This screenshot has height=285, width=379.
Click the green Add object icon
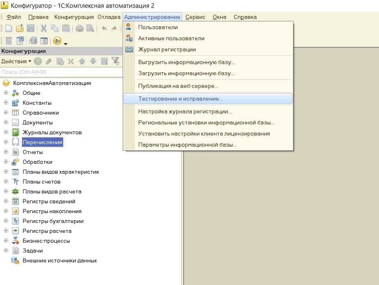pyautogui.click(x=38, y=61)
